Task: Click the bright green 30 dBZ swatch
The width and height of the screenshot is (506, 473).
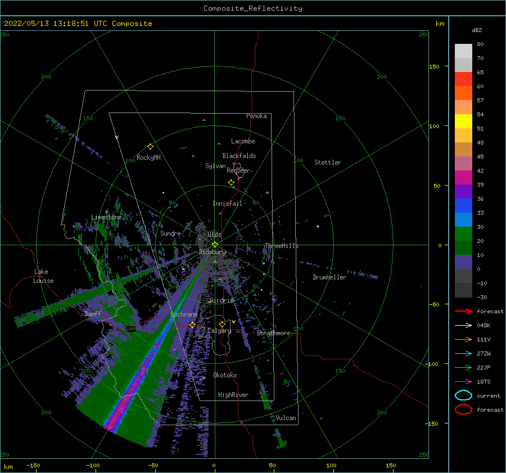Action: [463, 234]
